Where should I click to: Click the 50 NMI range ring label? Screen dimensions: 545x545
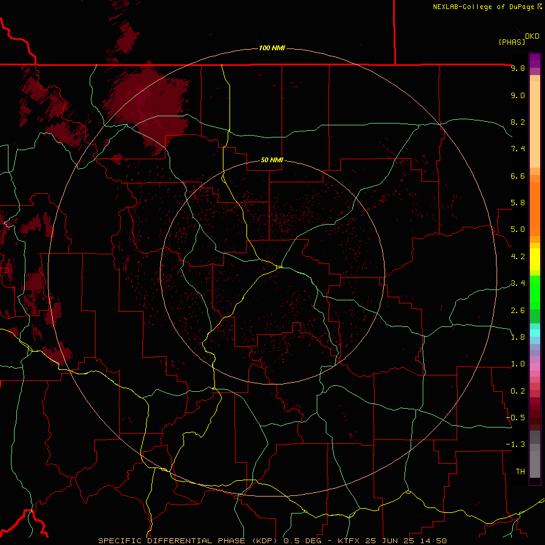[x=272, y=160]
